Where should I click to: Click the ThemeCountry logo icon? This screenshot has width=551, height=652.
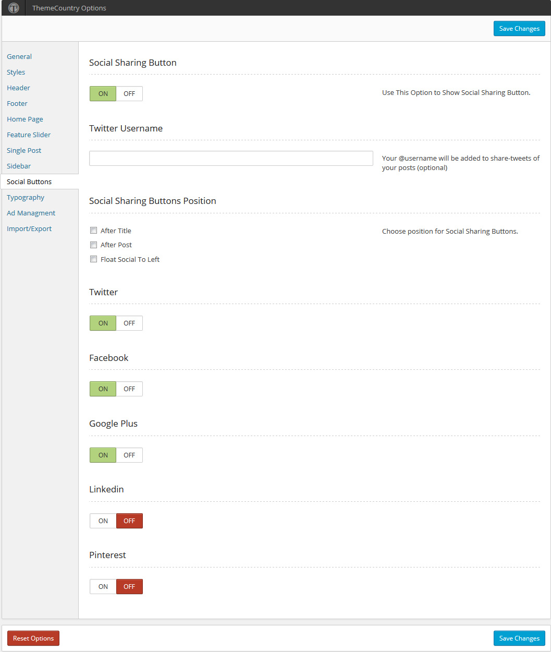[x=14, y=8]
